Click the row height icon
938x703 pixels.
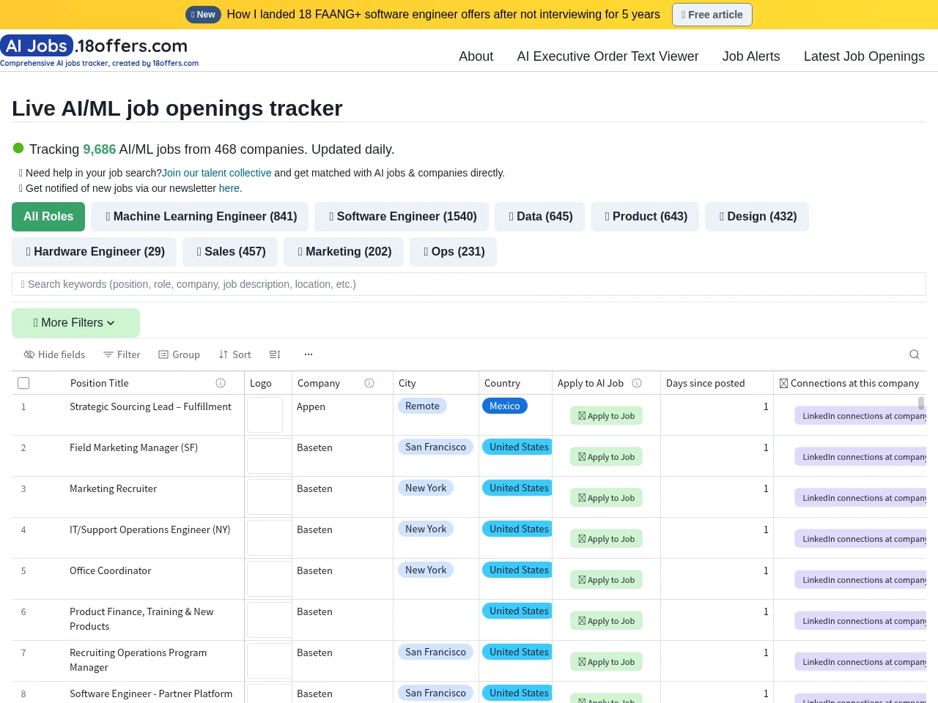tap(275, 354)
